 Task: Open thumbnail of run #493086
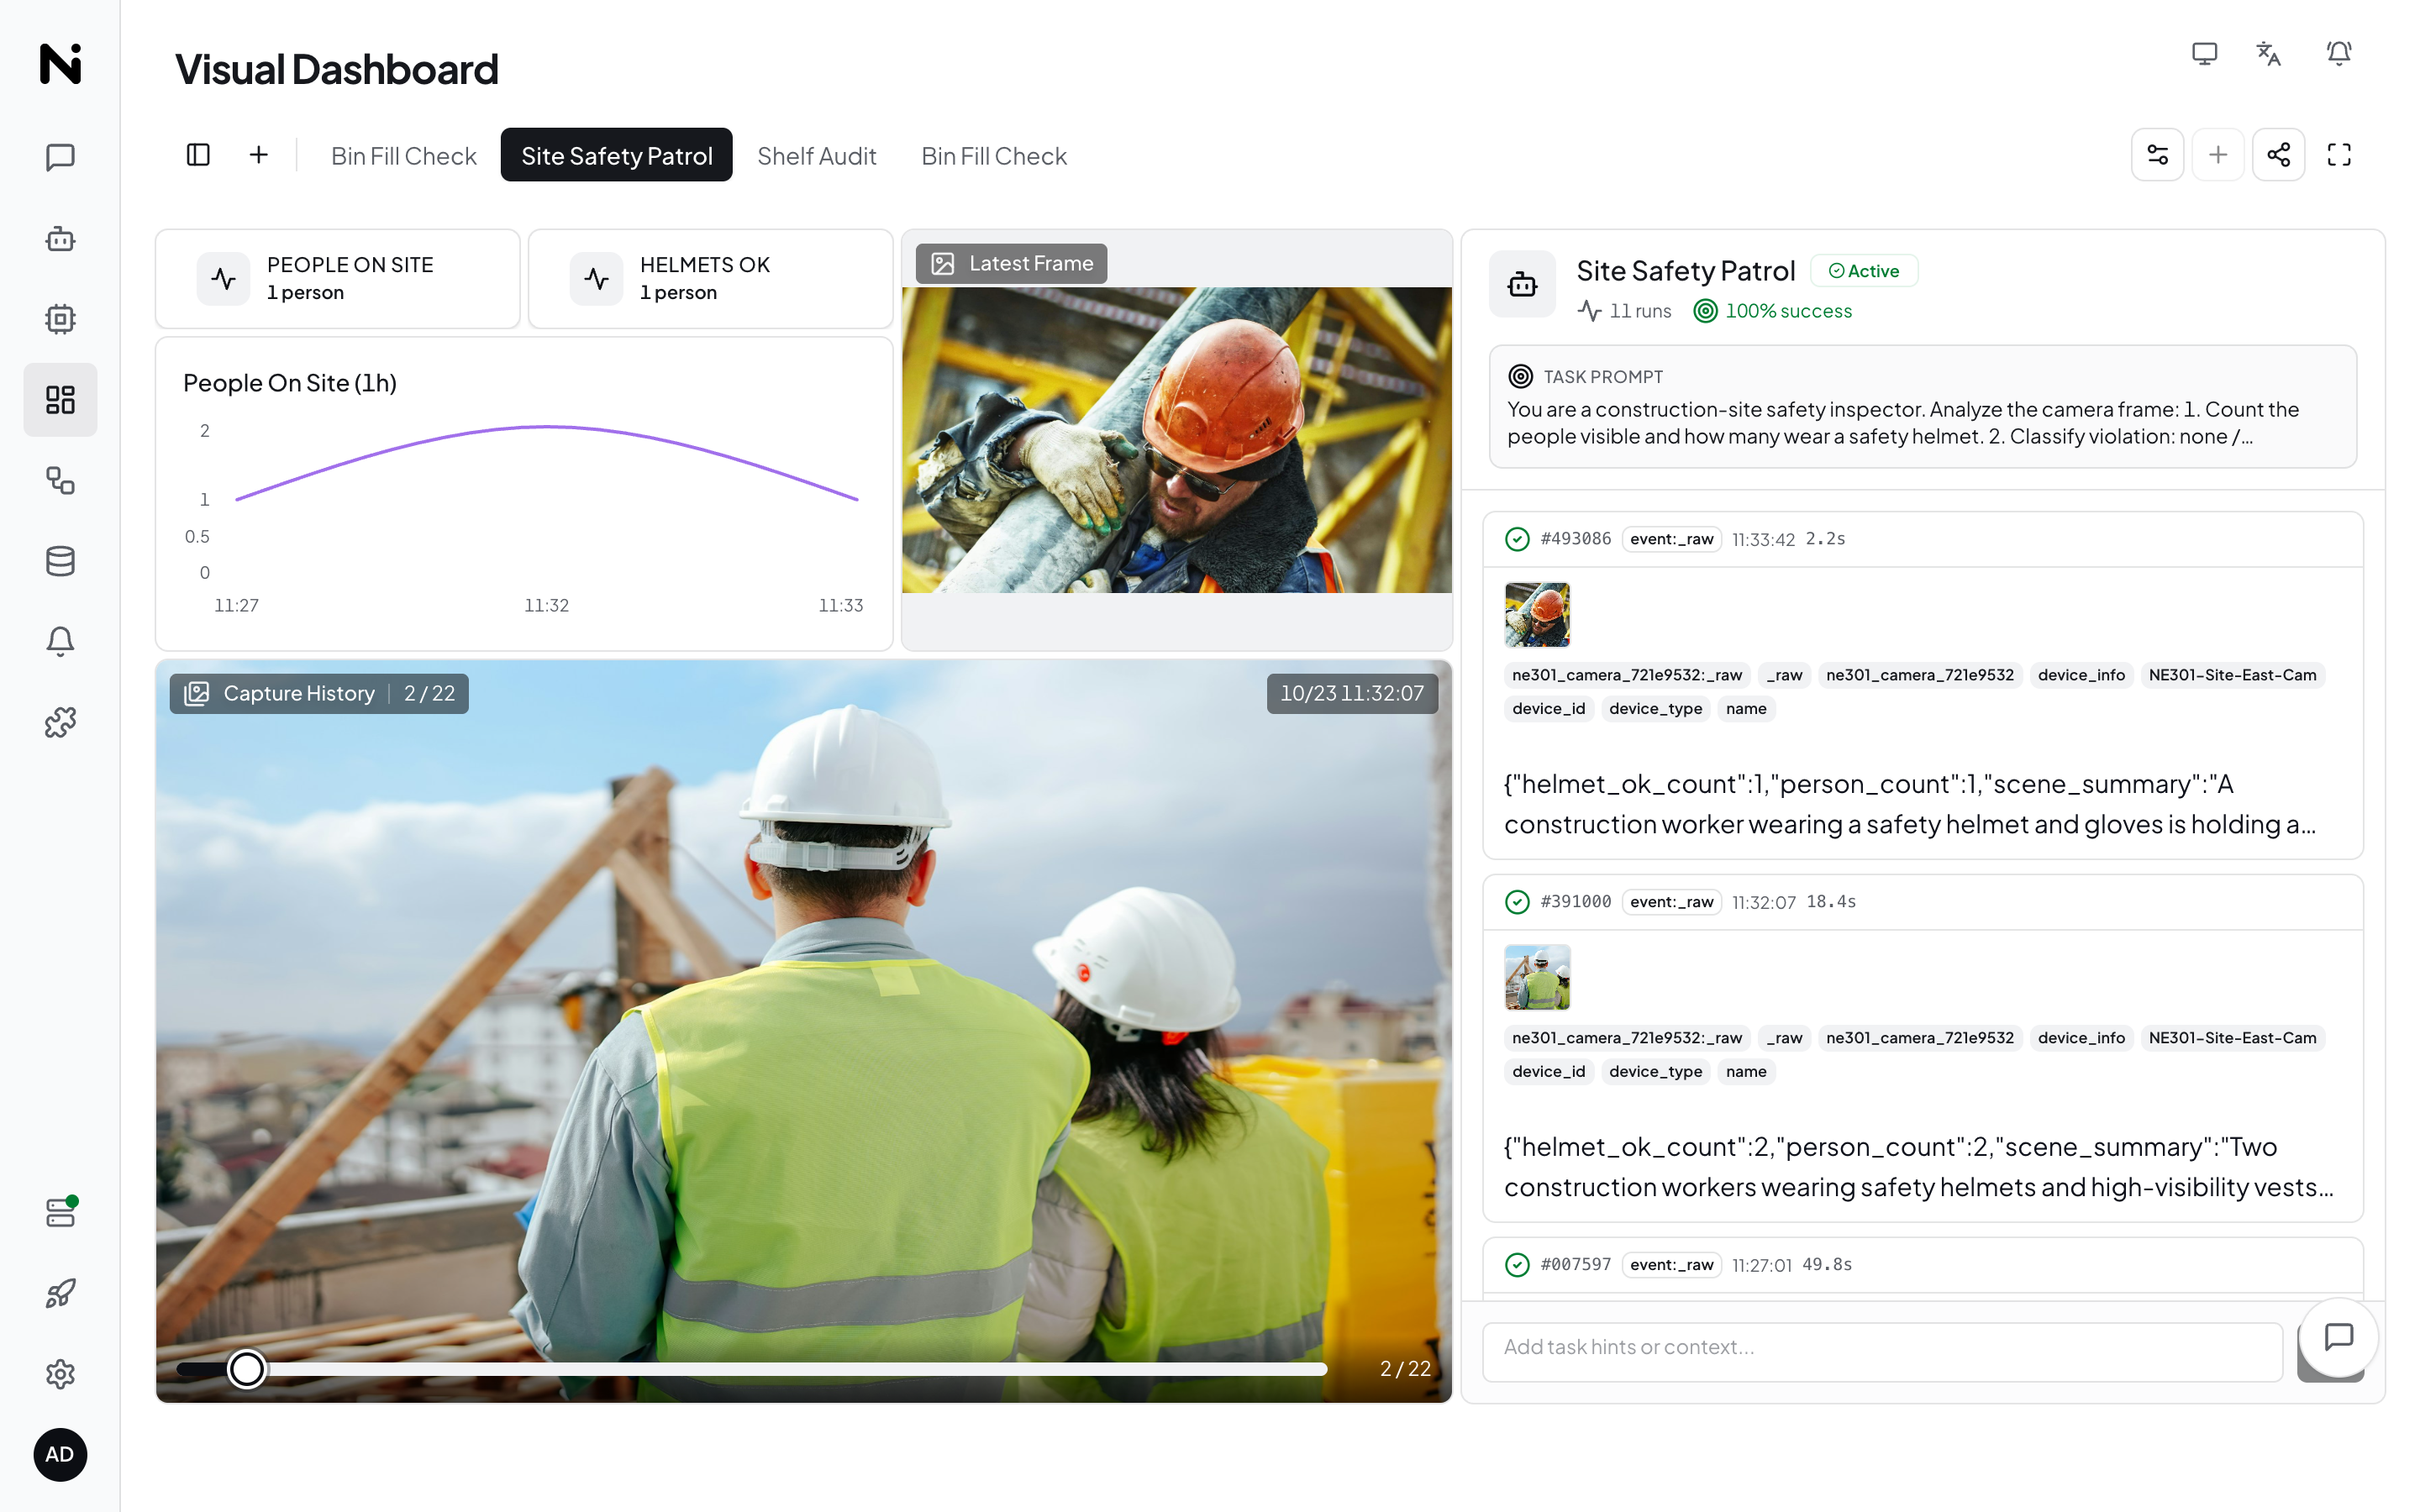click(1537, 614)
